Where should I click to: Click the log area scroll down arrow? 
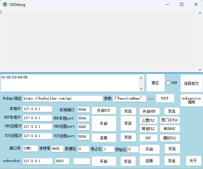pyautogui.click(x=200, y=70)
